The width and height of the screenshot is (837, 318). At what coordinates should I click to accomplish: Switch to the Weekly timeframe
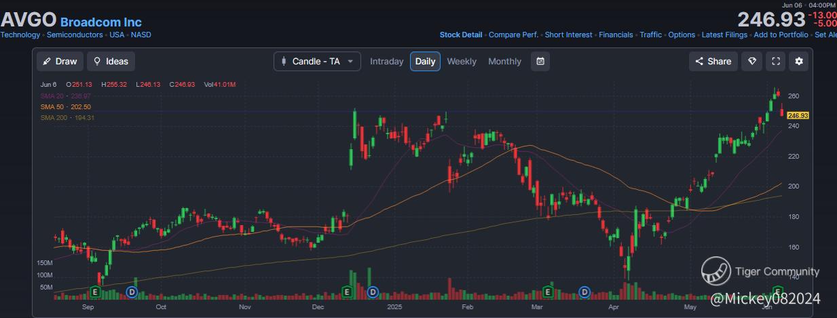click(462, 61)
